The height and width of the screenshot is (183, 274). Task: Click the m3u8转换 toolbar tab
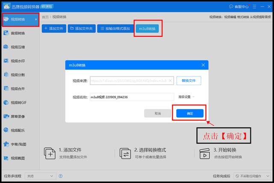point(147,29)
